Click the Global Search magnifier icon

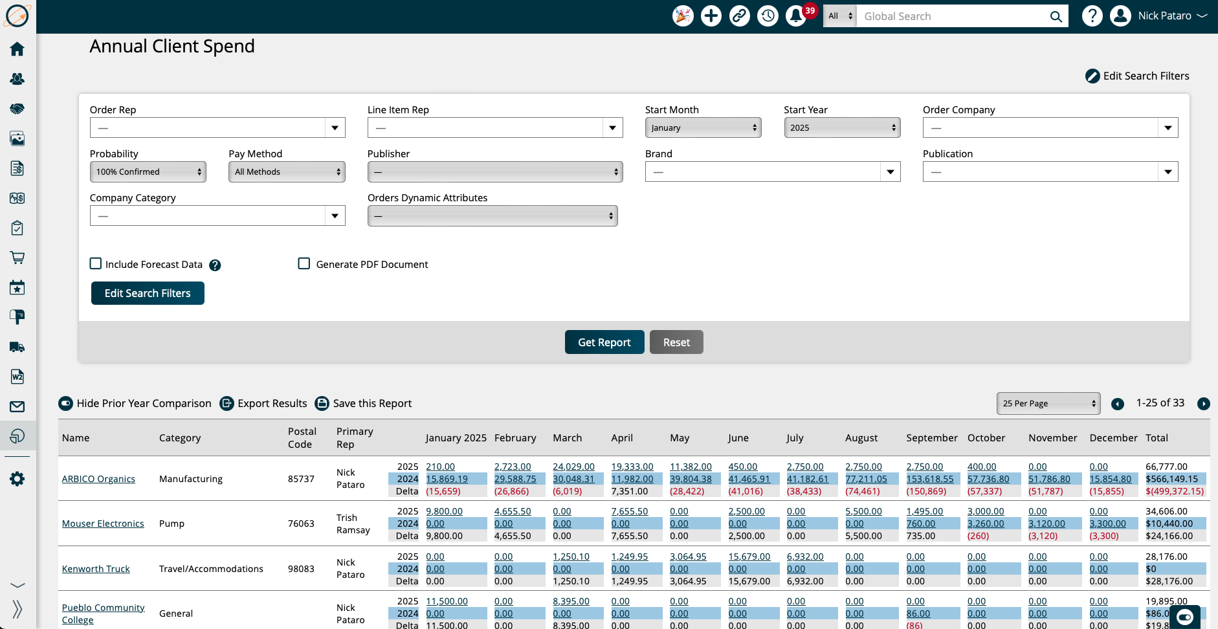(x=1056, y=17)
